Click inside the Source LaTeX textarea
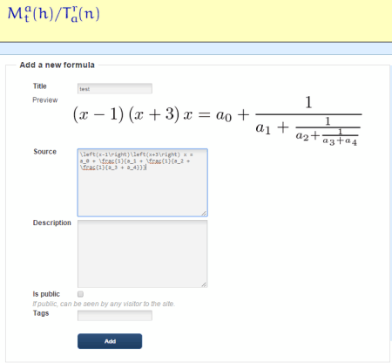The height and width of the screenshot is (363, 392). (143, 182)
